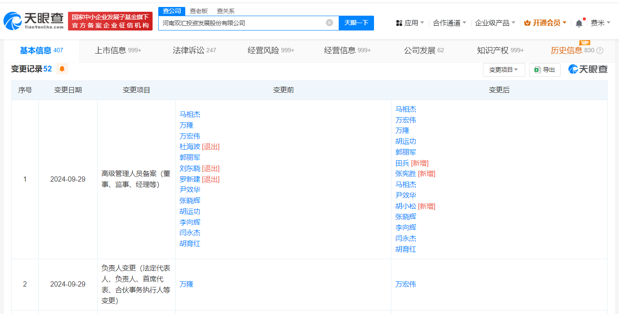This screenshot has height=314, width=619.
Task: Expand the 企业级产品 menu
Action: coord(495,23)
